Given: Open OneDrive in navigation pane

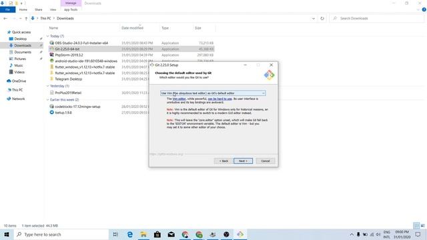Looking at the screenshot, I should click(19, 81).
